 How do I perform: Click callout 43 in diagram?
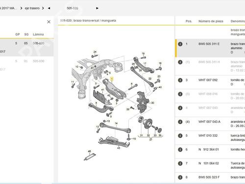coord(119,148)
